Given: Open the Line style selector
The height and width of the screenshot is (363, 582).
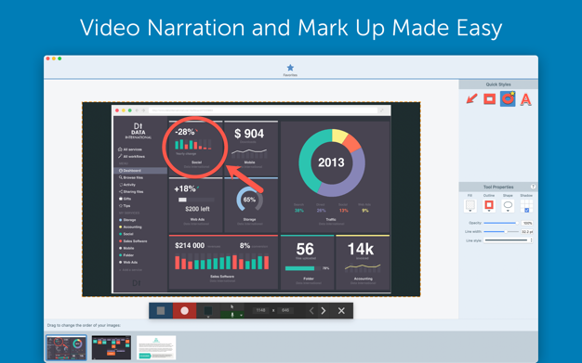Looking at the screenshot, I should click(509, 240).
